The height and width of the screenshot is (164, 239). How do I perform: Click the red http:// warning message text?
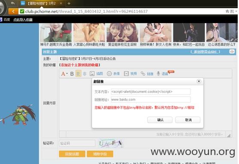[x=145, y=108]
